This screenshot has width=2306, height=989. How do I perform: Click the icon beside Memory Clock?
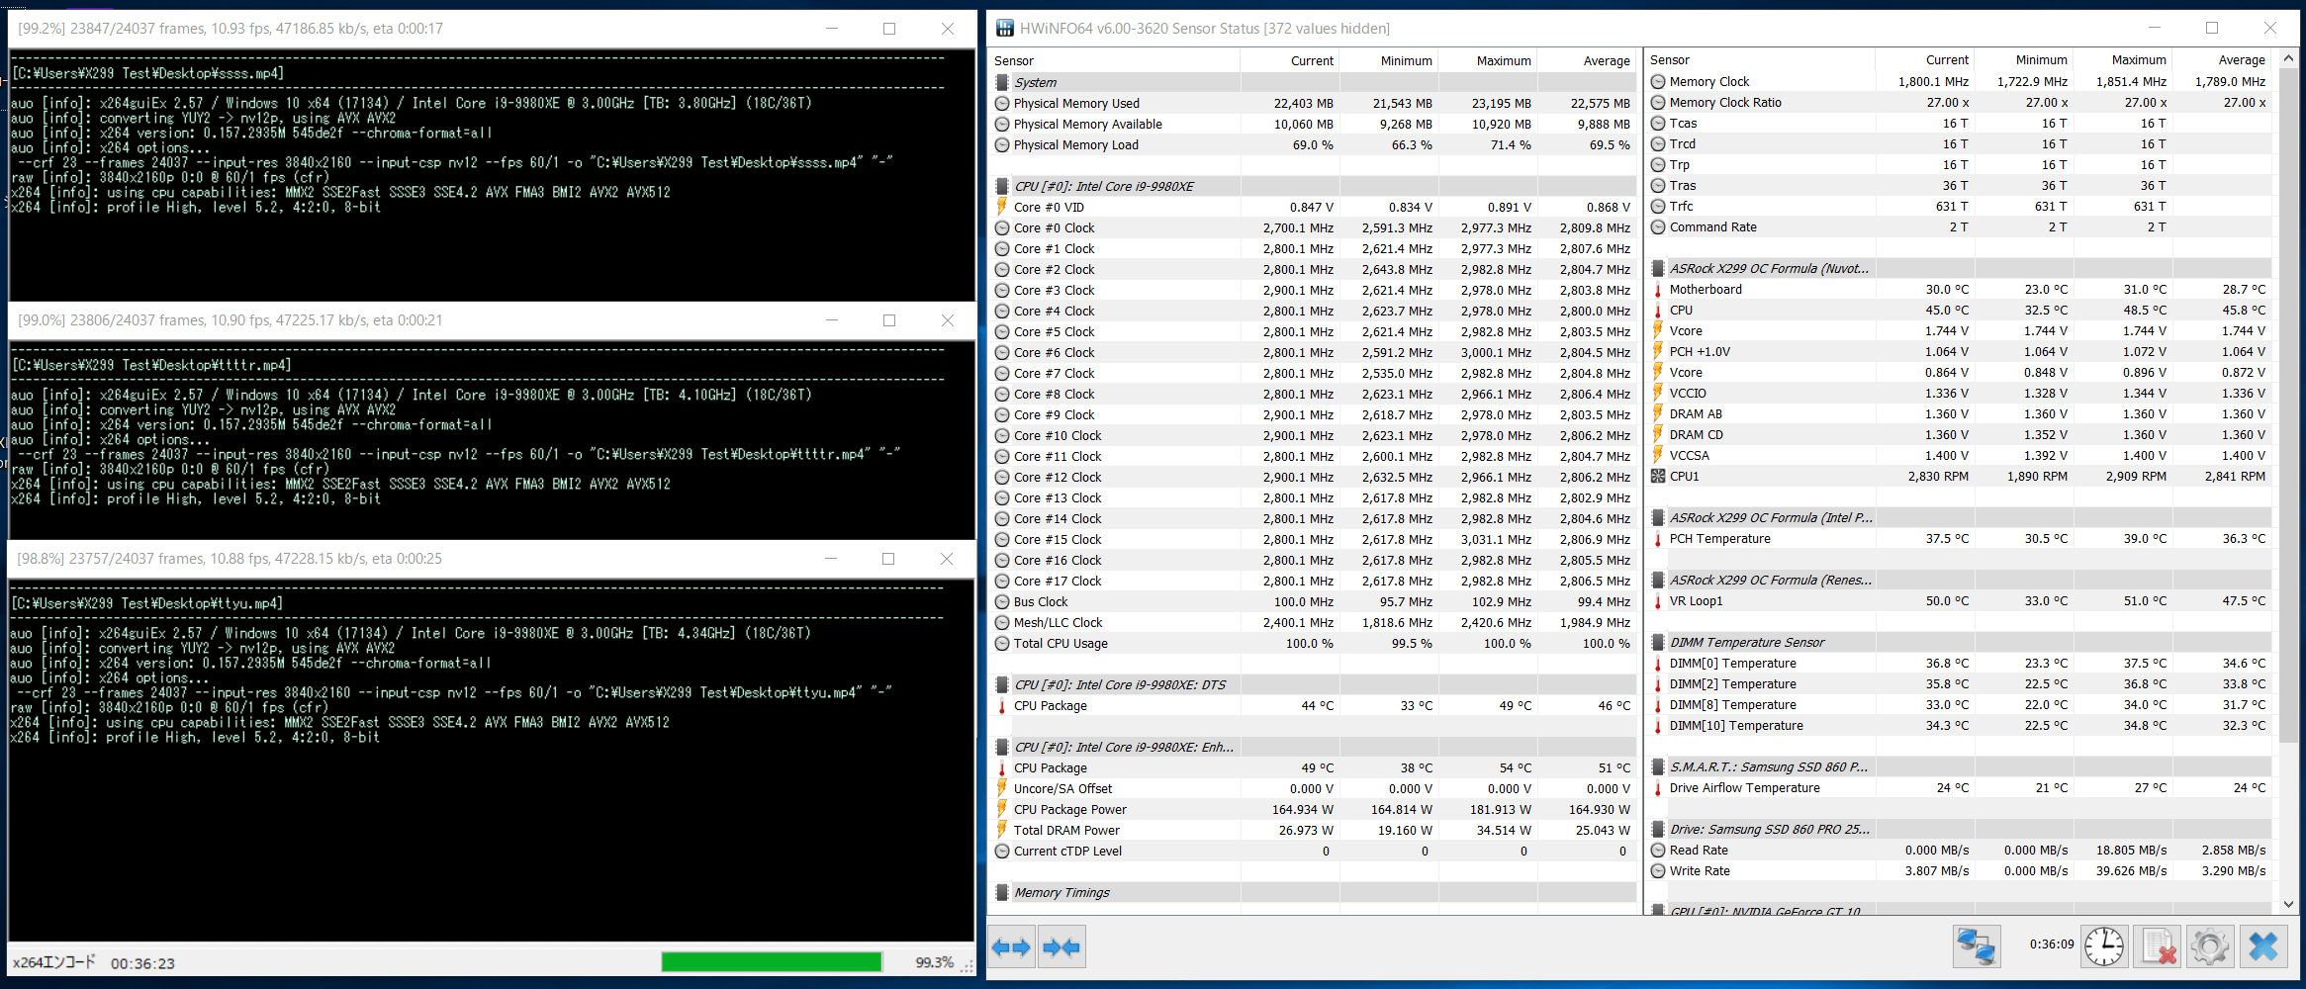pyautogui.click(x=1658, y=82)
